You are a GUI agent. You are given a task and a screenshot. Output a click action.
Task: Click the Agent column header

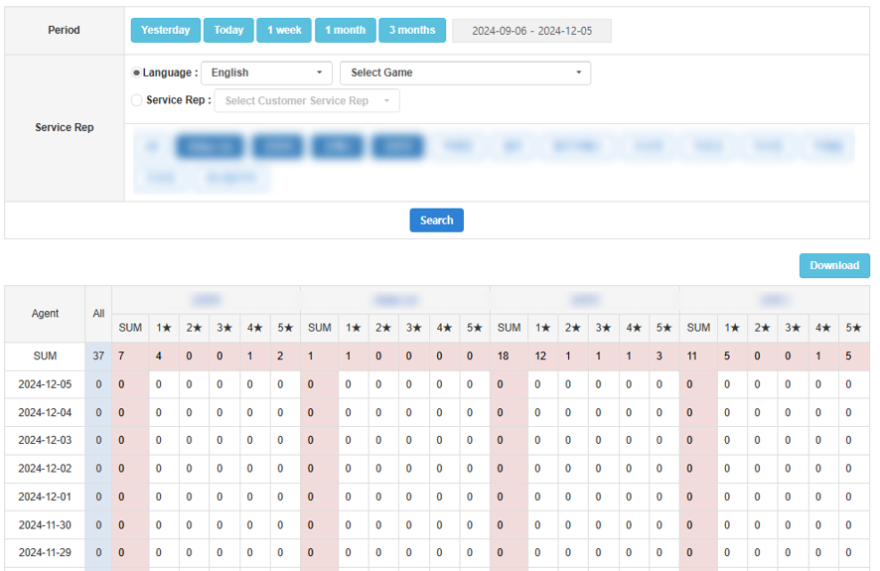pyautogui.click(x=45, y=314)
